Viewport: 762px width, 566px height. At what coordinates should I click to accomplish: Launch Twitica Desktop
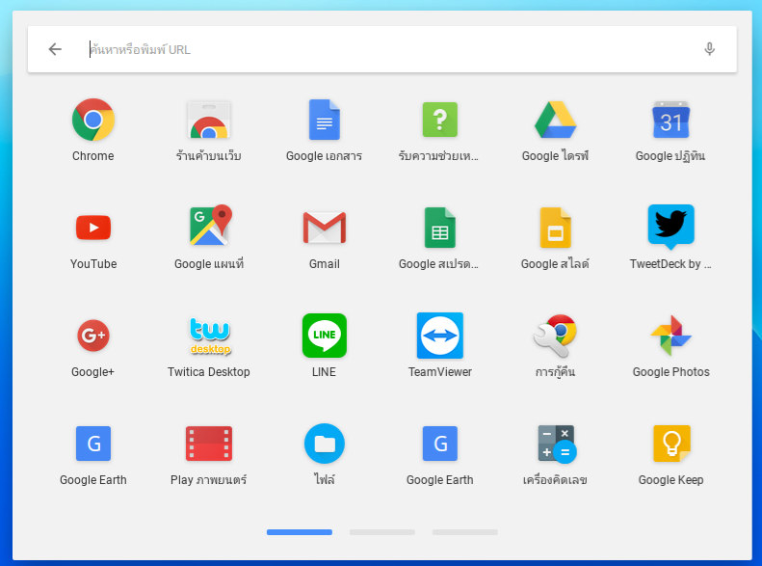[x=209, y=336]
